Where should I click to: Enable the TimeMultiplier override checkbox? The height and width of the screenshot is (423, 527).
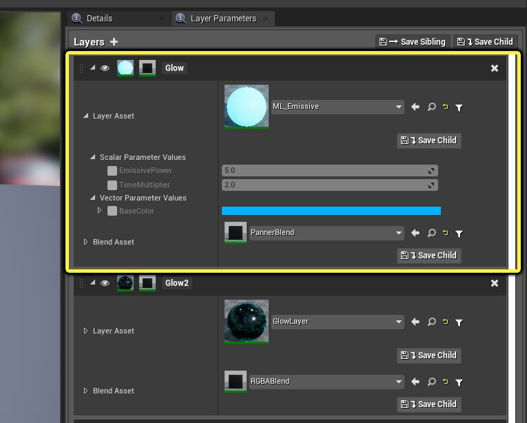[x=112, y=185]
